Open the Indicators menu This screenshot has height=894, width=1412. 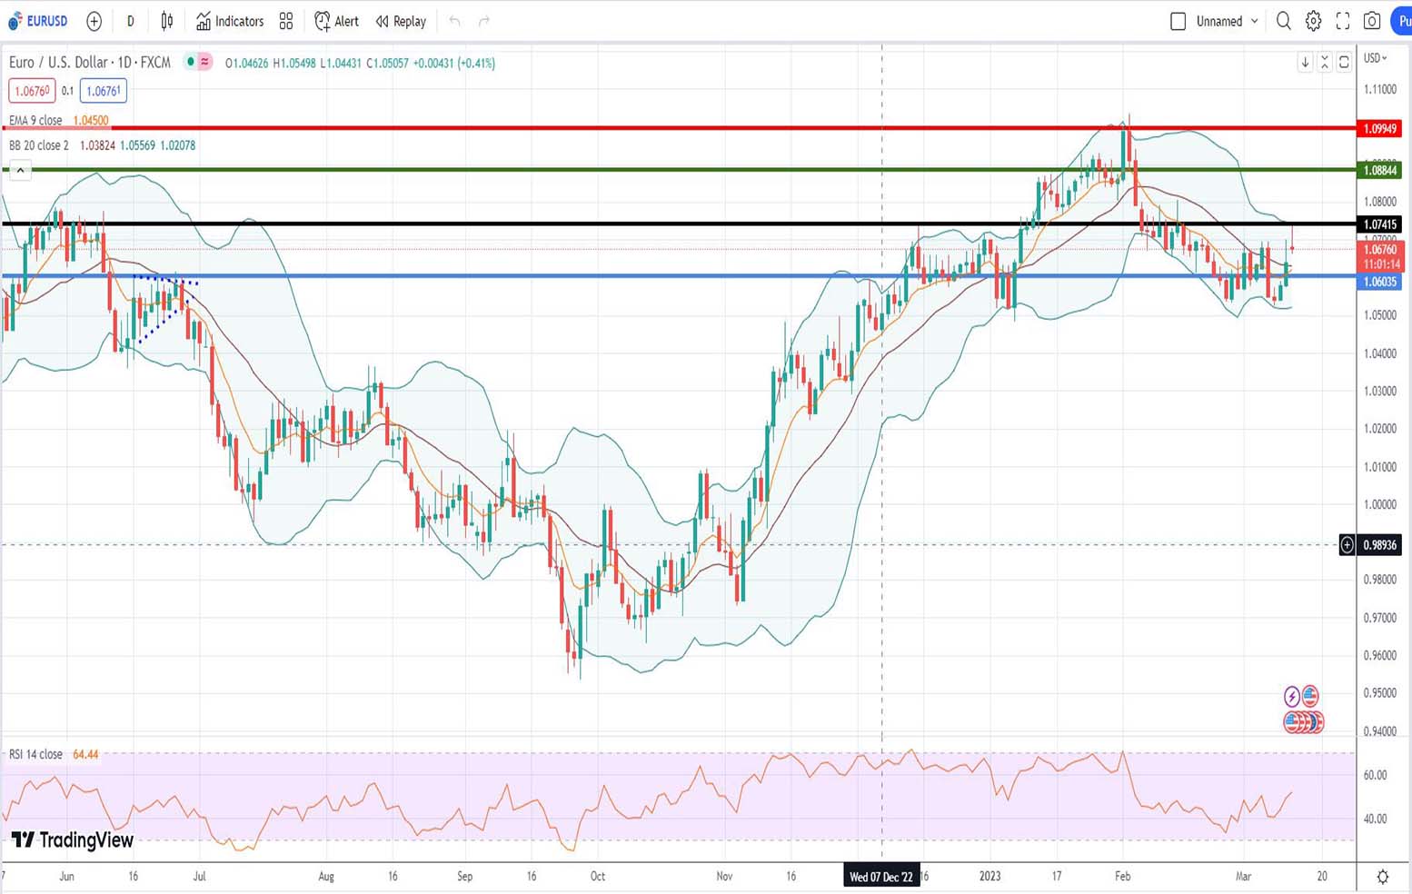pyautogui.click(x=230, y=21)
